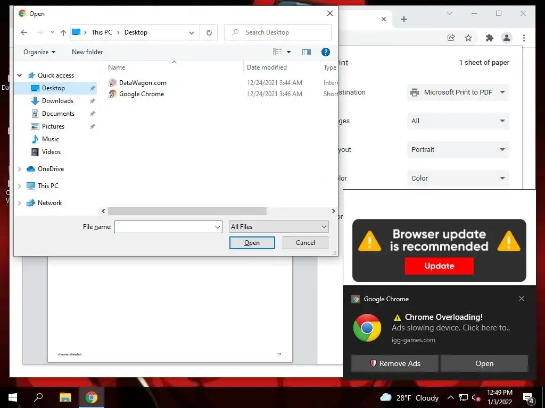Viewport: 545px width, 408px height.
Task: Open Chrome three-dot menu
Action: coord(524,38)
